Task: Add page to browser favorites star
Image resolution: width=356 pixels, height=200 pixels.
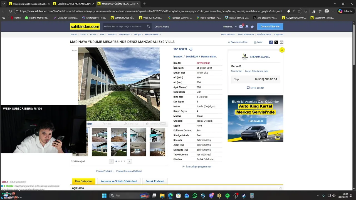Action: [299, 11]
